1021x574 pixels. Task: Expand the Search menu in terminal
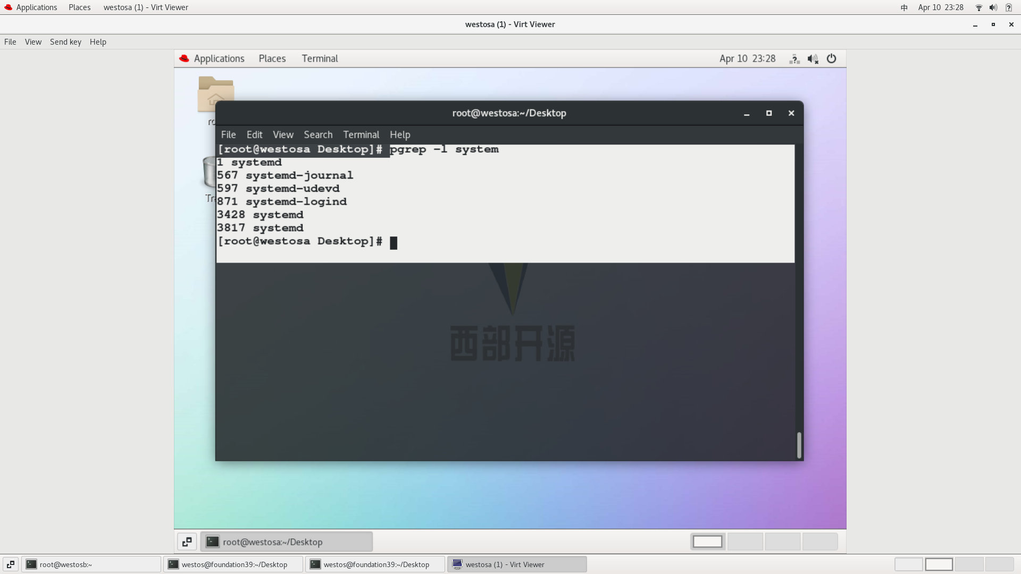[317, 134]
